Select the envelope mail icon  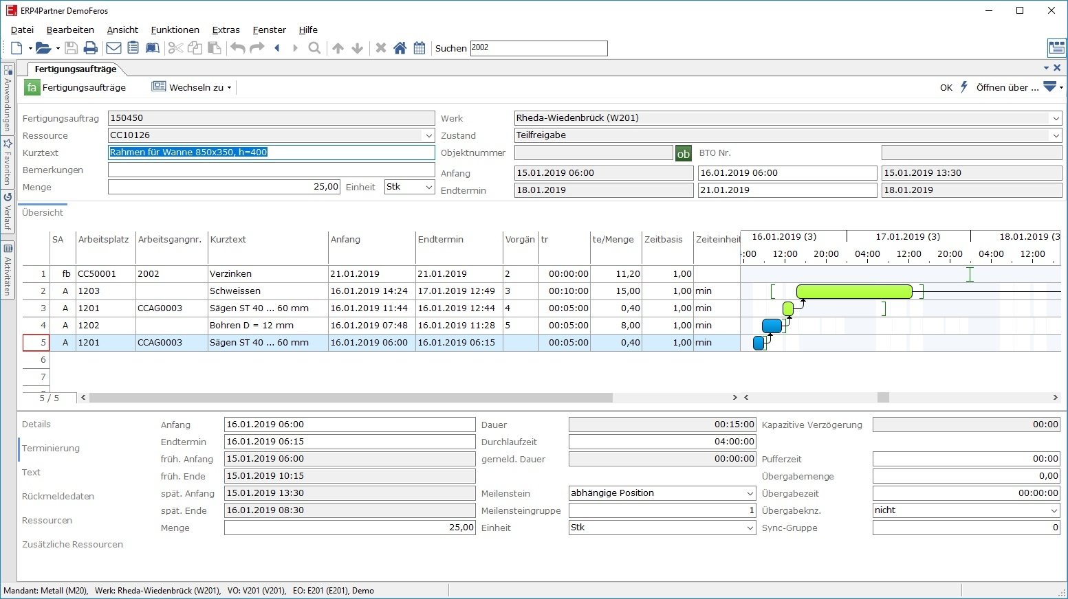[113, 47]
